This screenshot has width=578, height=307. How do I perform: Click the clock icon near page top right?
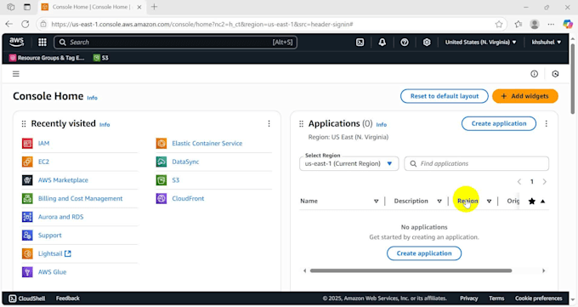pos(555,74)
